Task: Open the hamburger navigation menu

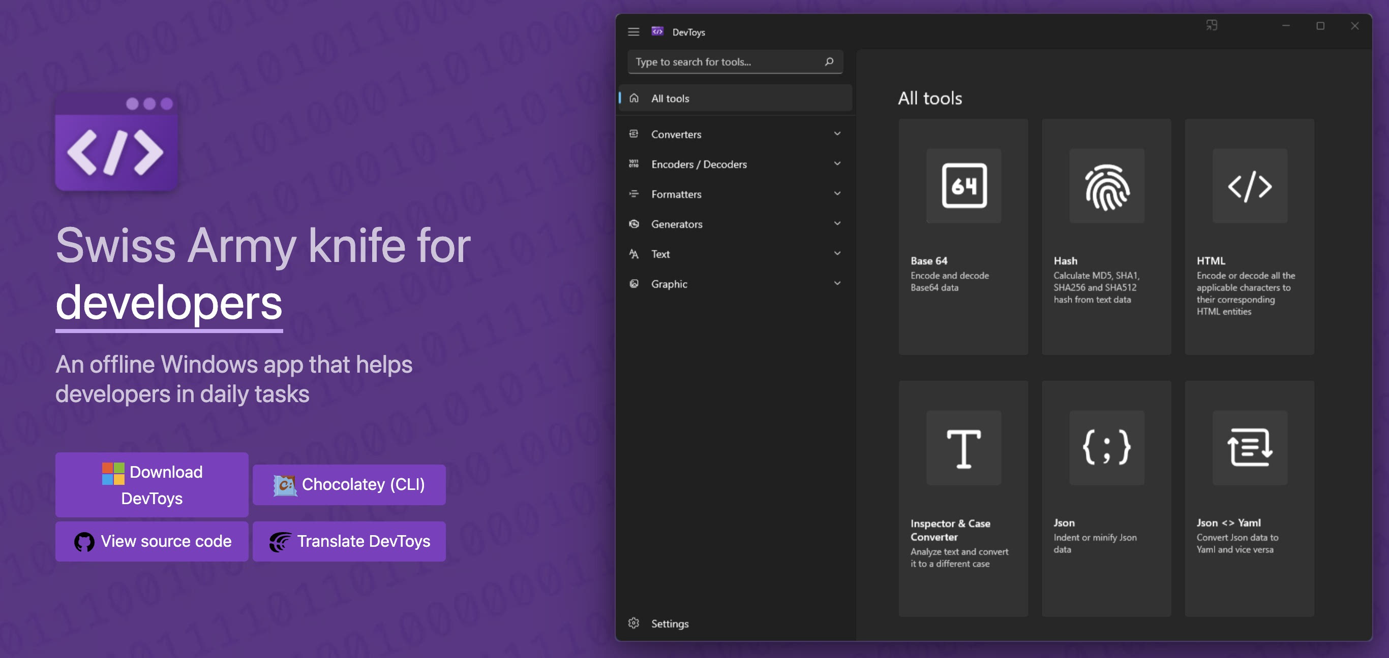Action: coord(633,32)
